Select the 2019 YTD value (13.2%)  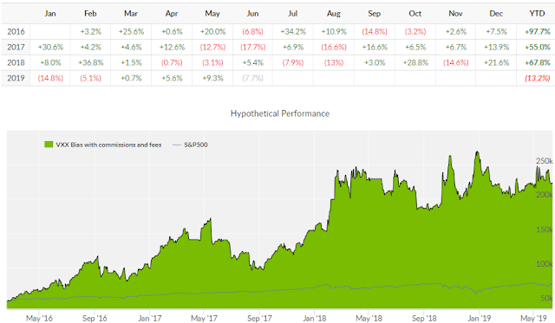coord(538,78)
